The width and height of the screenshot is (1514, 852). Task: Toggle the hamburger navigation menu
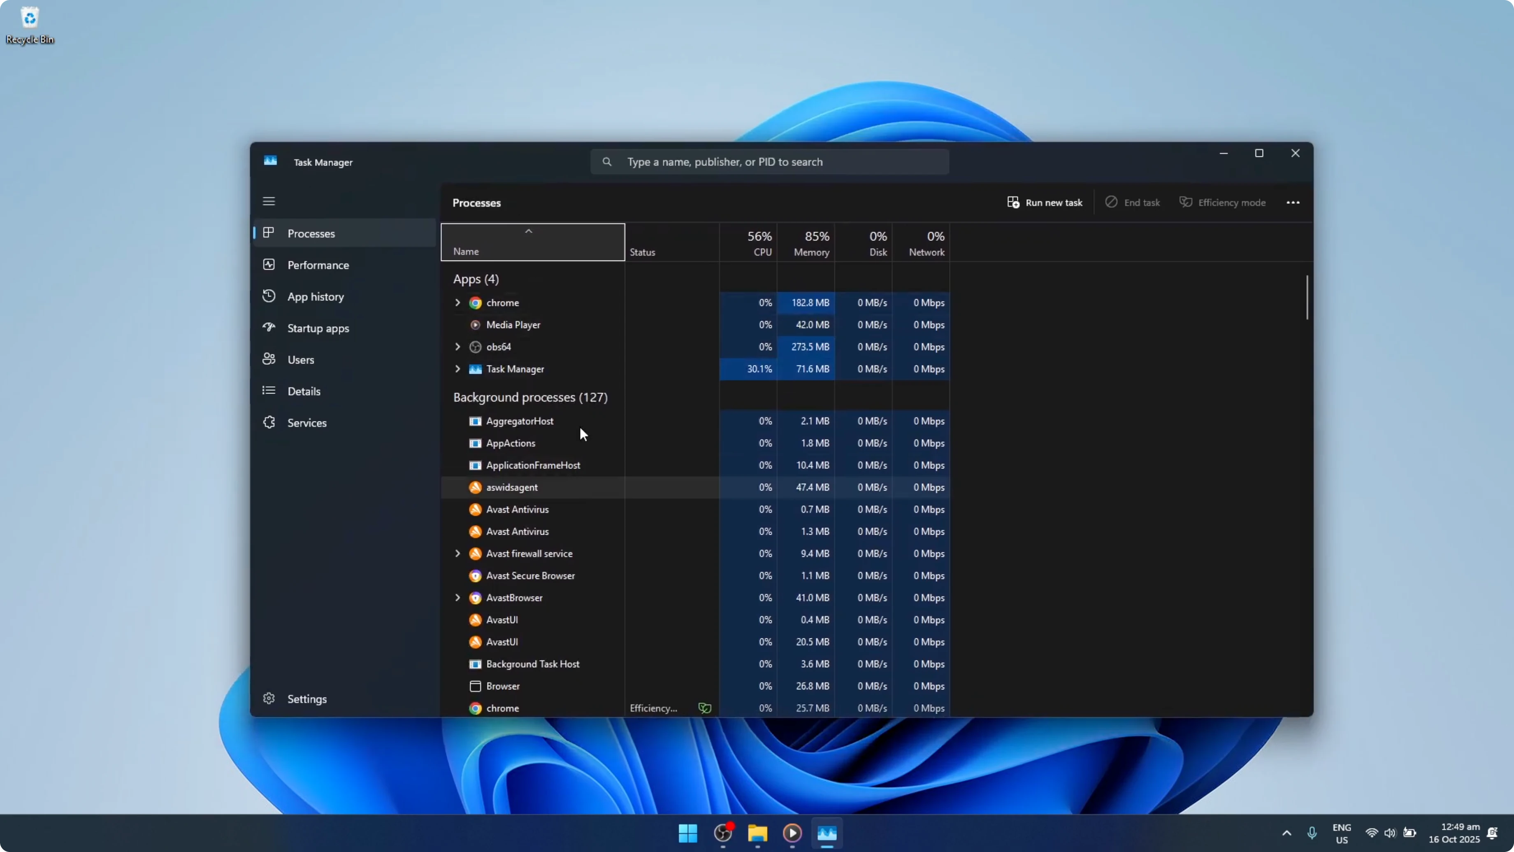click(269, 202)
